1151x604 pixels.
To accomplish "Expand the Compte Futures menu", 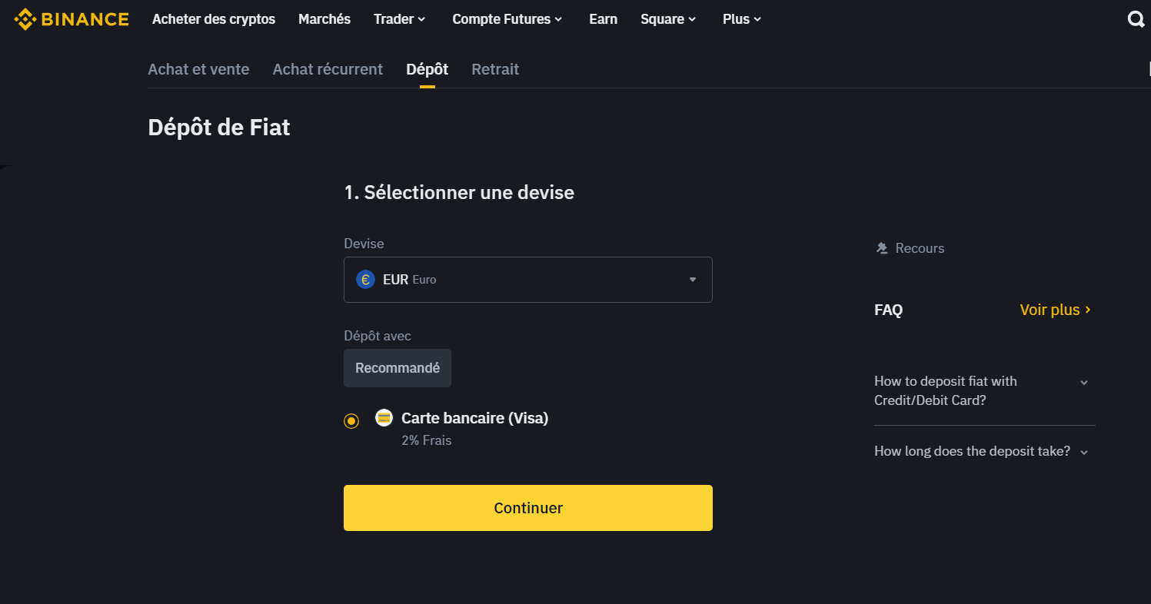I will tap(507, 19).
